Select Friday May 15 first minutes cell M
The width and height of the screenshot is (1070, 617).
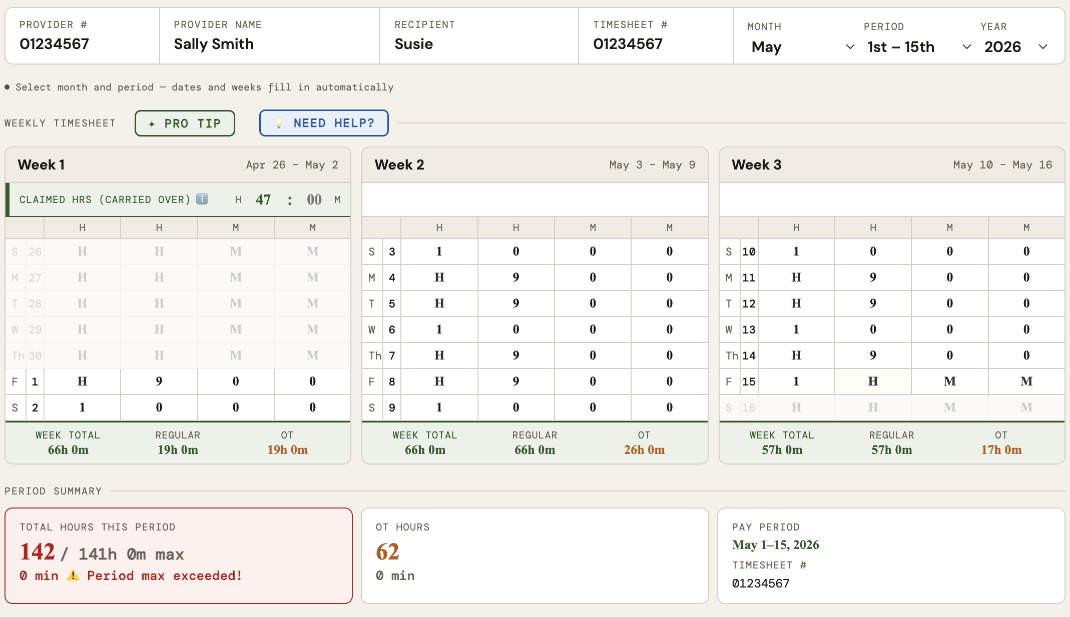(x=950, y=381)
